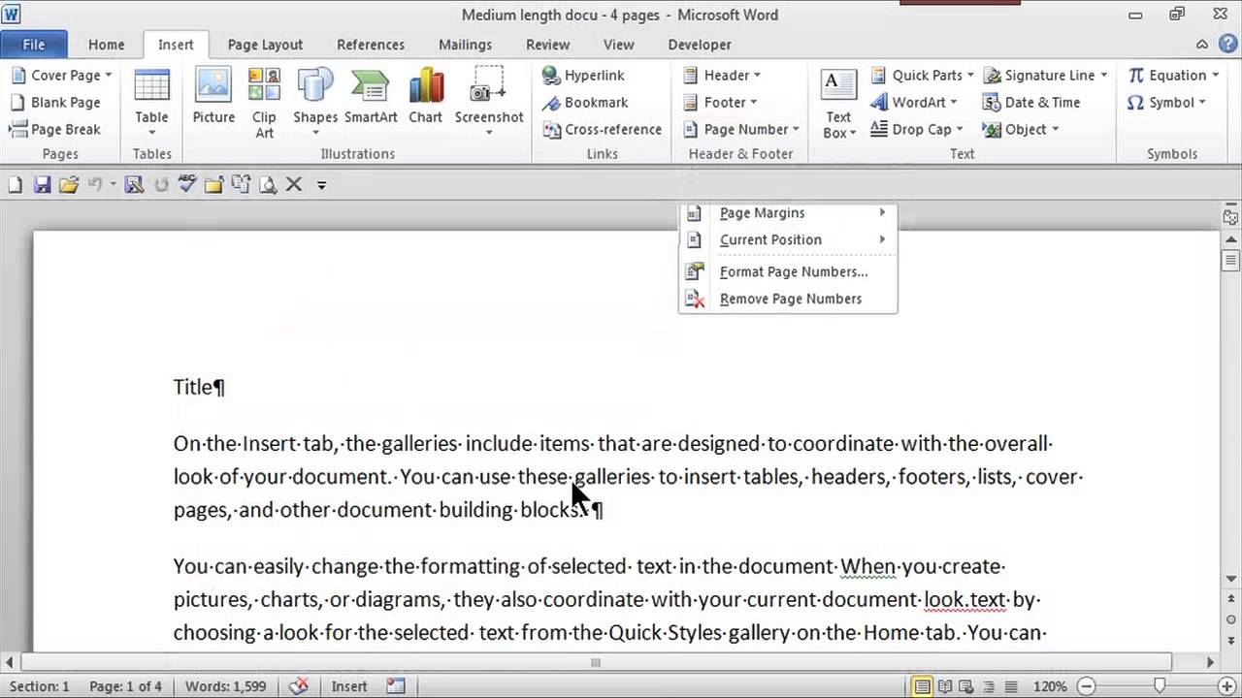Open the Page Margins submenu

pos(788,213)
